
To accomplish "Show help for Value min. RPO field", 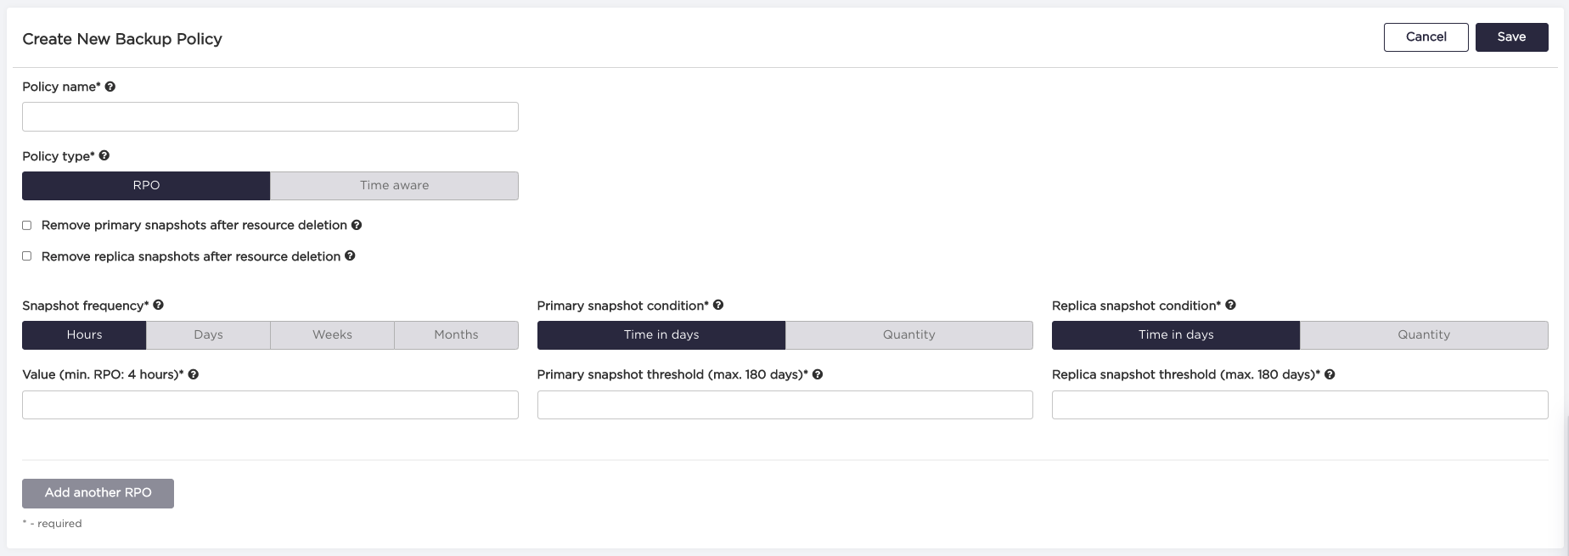I will point(194,374).
